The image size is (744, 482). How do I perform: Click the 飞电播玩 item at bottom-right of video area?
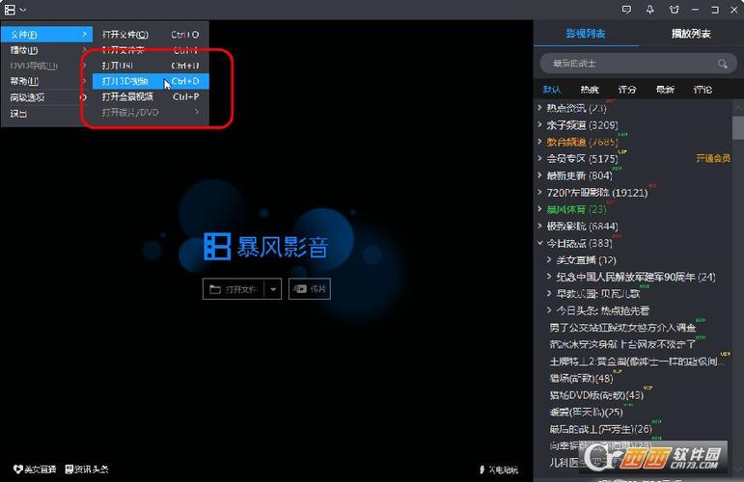[499, 469]
